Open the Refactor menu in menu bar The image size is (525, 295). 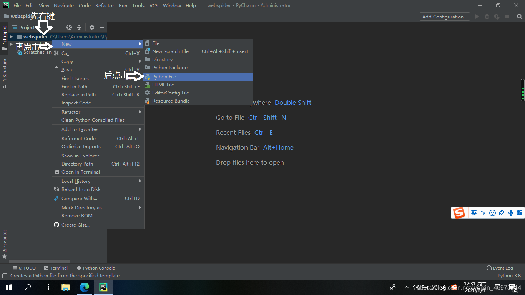coord(105,5)
